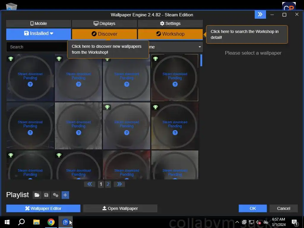
Task: Open Google Chrome from taskbar
Action: (51, 222)
